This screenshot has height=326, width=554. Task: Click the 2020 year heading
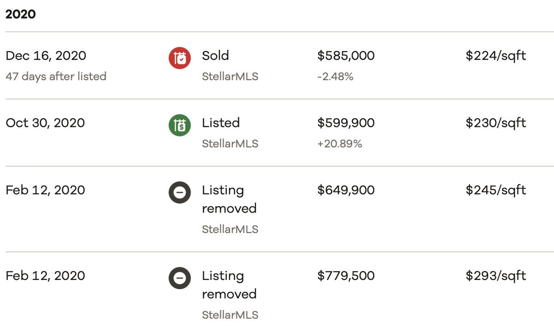(x=21, y=14)
